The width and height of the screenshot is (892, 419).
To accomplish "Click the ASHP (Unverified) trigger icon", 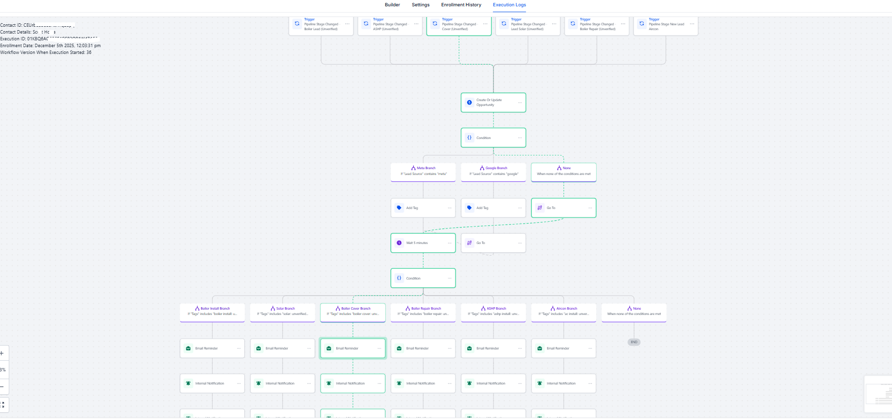I will tap(366, 24).
